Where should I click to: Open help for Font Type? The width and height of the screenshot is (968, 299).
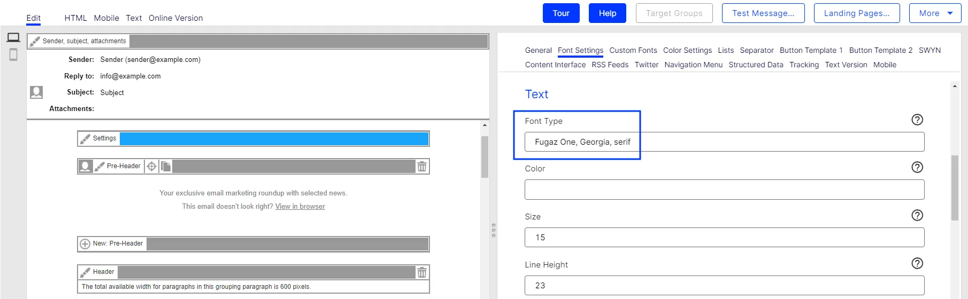click(x=917, y=120)
